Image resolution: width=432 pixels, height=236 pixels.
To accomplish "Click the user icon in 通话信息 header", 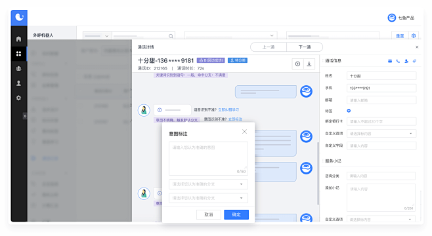I will point(406,61).
